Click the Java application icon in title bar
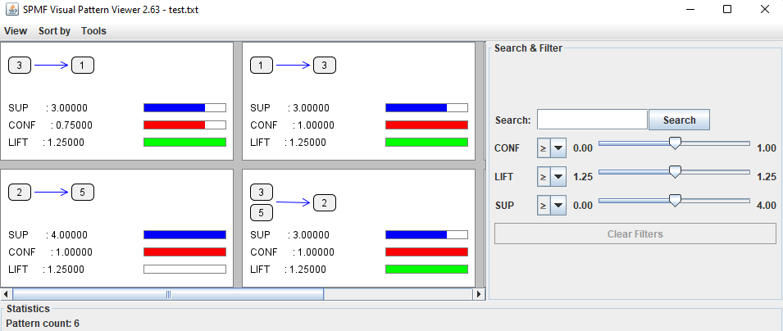The image size is (783, 331). point(11,10)
